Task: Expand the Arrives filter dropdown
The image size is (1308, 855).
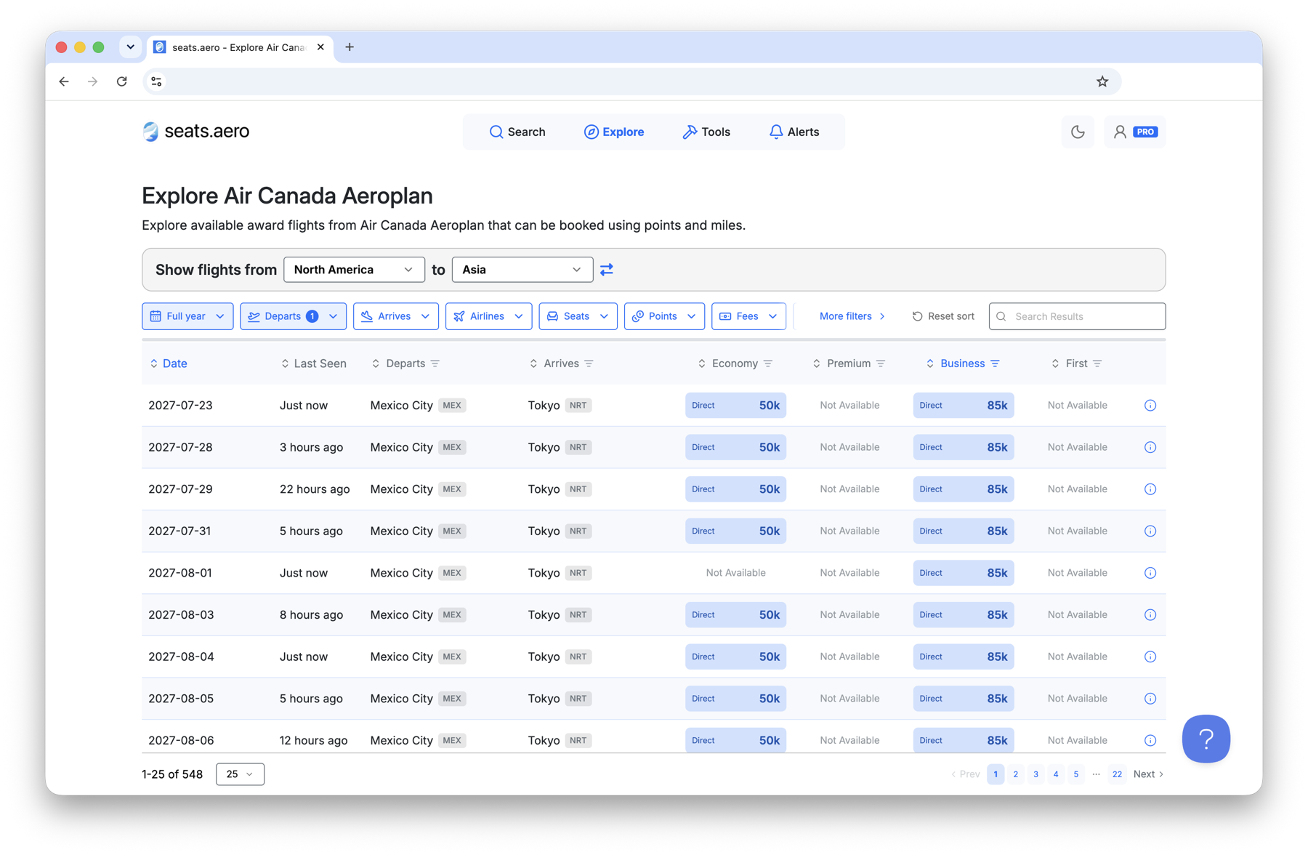Action: [x=395, y=316]
